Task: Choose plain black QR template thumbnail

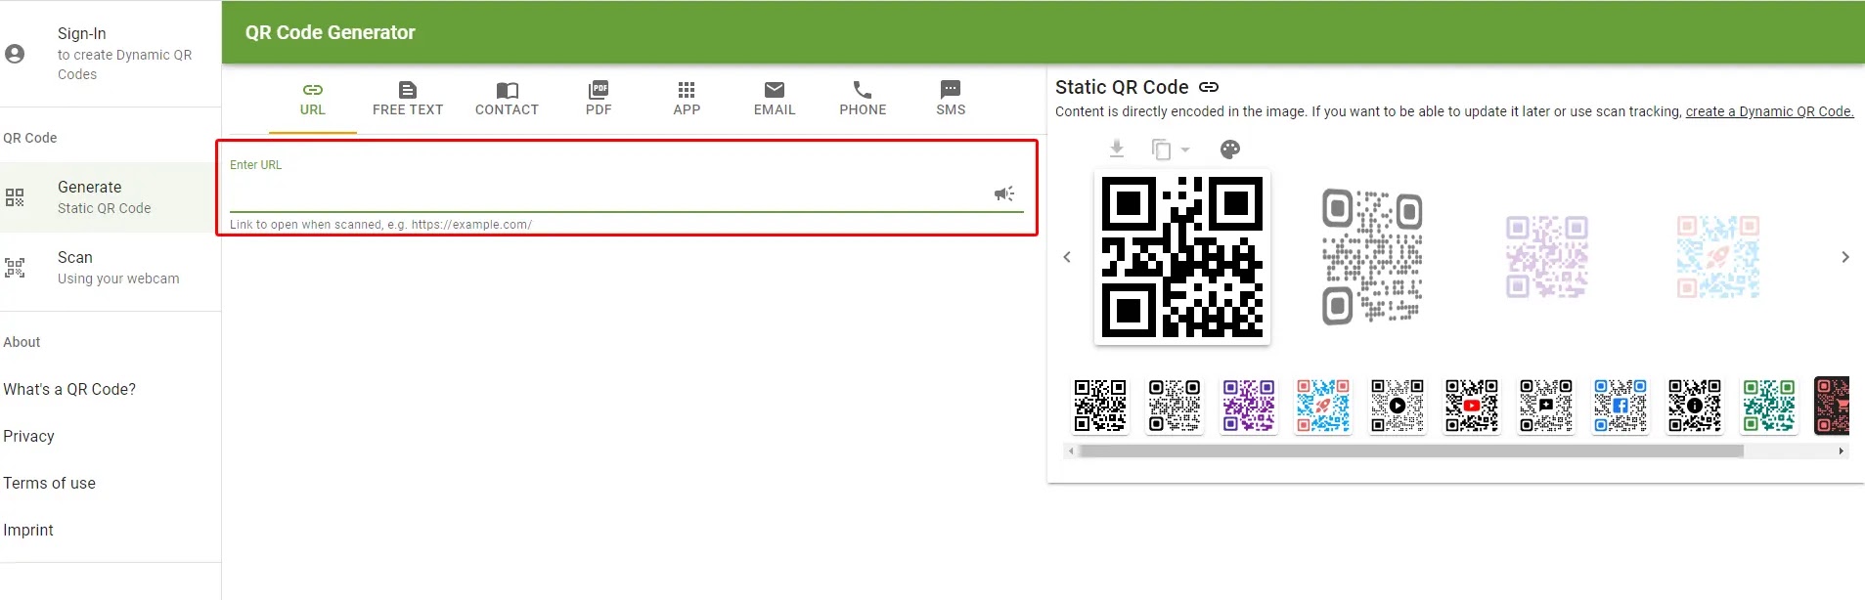Action: coord(1100,406)
